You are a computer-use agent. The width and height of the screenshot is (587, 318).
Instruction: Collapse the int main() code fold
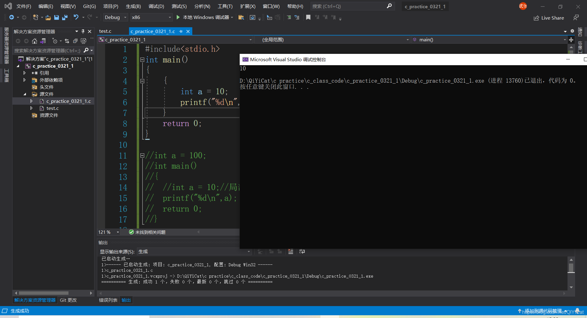tap(142, 60)
